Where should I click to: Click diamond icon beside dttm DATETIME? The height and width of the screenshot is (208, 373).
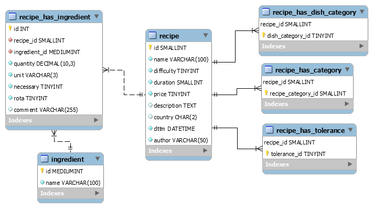tap(151, 128)
